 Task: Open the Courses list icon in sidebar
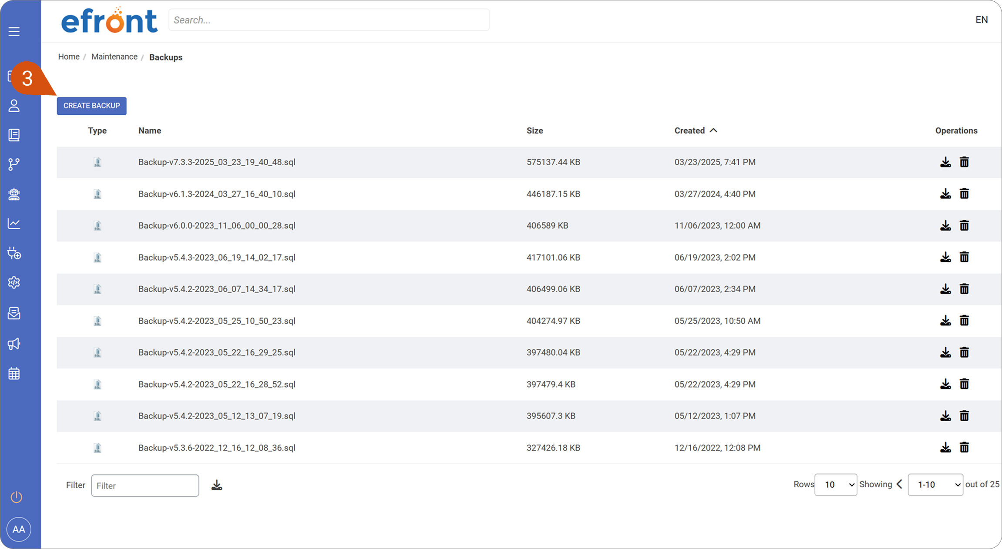[x=14, y=135]
